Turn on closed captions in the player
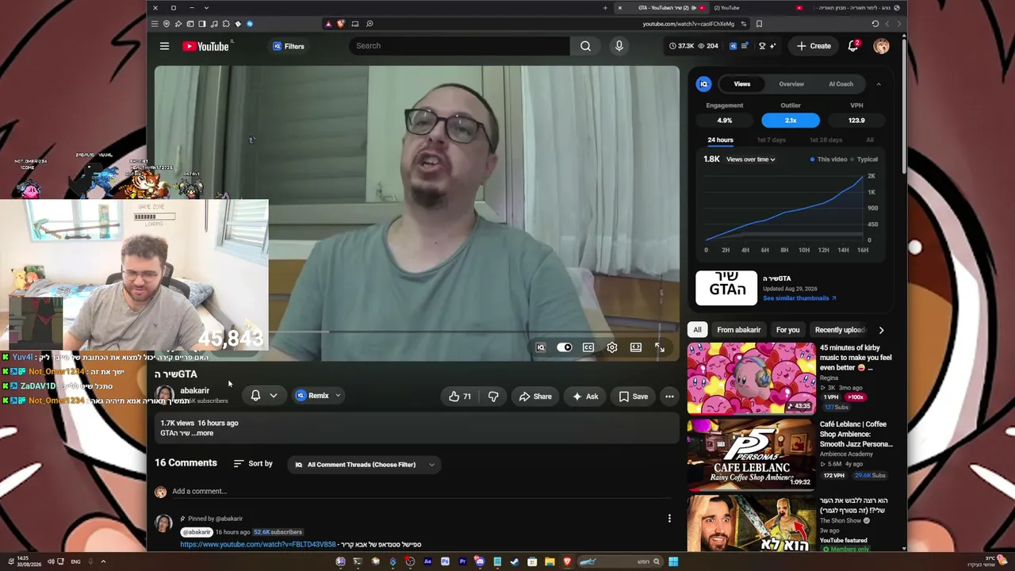This screenshot has height=571, width=1015. tap(588, 347)
